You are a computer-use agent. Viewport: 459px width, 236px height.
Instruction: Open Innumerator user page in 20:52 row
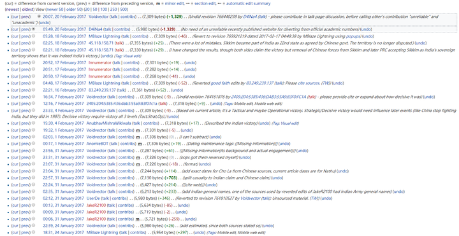click(100, 63)
